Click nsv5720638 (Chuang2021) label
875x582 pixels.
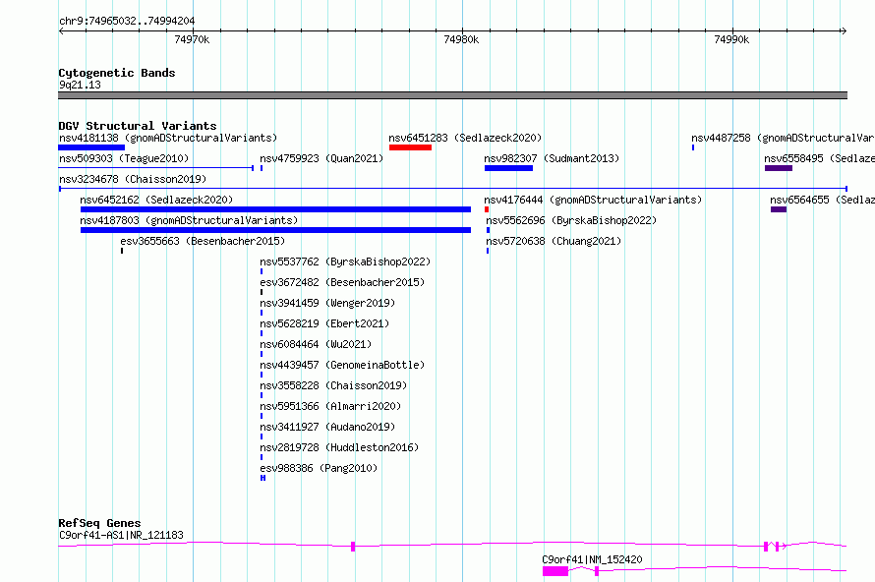point(553,241)
